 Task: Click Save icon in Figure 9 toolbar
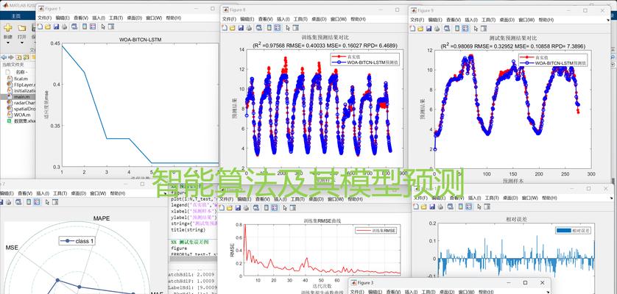(x=429, y=29)
